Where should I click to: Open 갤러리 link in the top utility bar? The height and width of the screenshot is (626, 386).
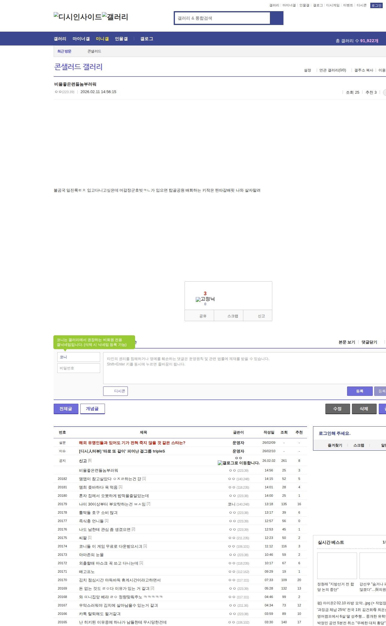pyautogui.click(x=274, y=5)
